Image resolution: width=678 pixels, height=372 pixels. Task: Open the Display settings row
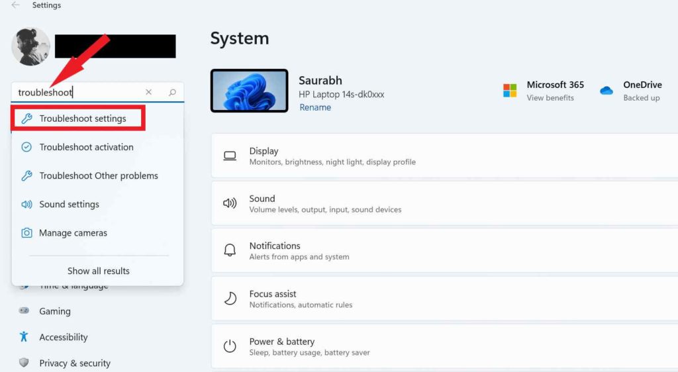click(444, 156)
